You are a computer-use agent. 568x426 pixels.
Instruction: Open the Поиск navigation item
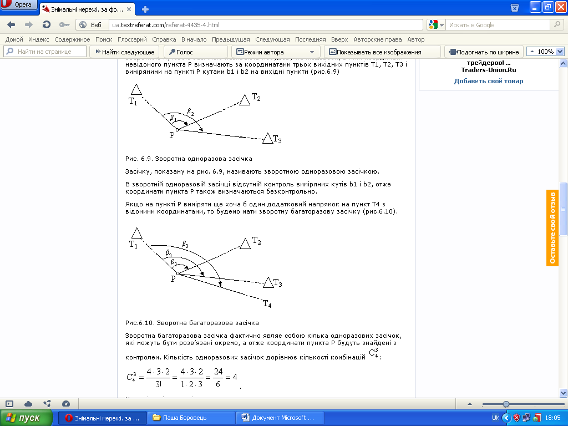(104, 39)
